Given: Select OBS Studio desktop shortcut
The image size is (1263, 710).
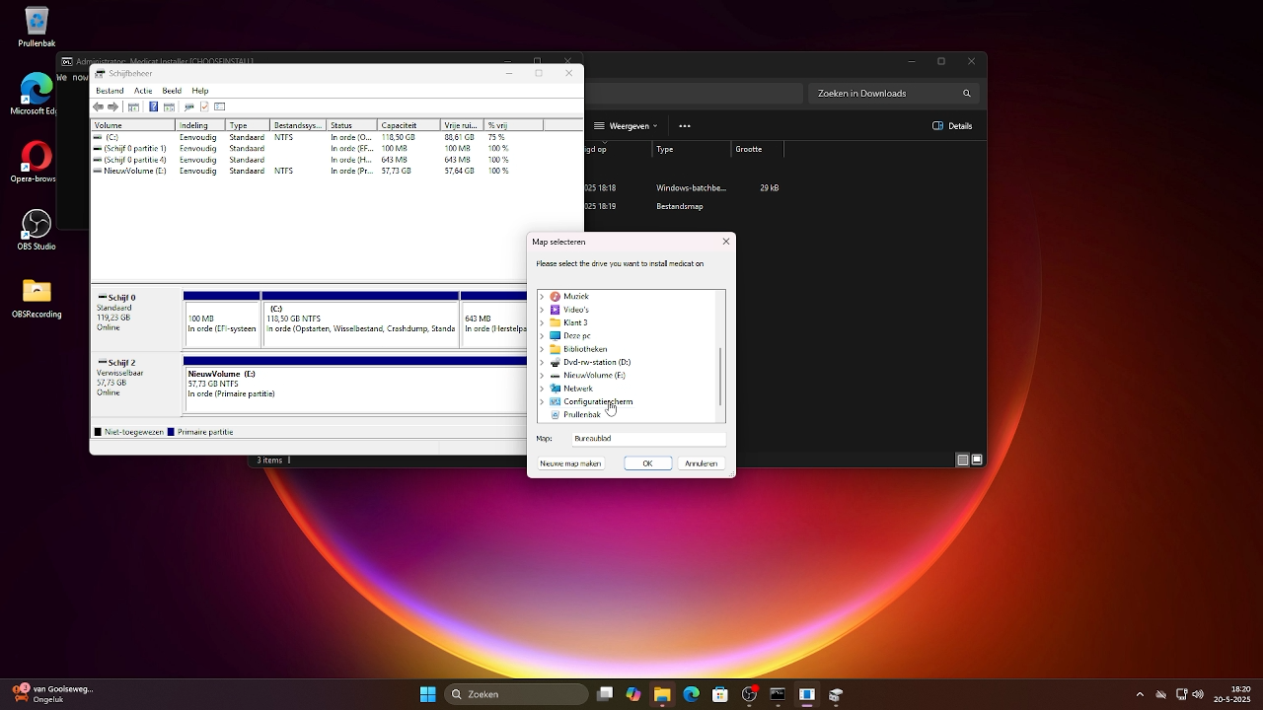Looking at the screenshot, I should [x=37, y=230].
